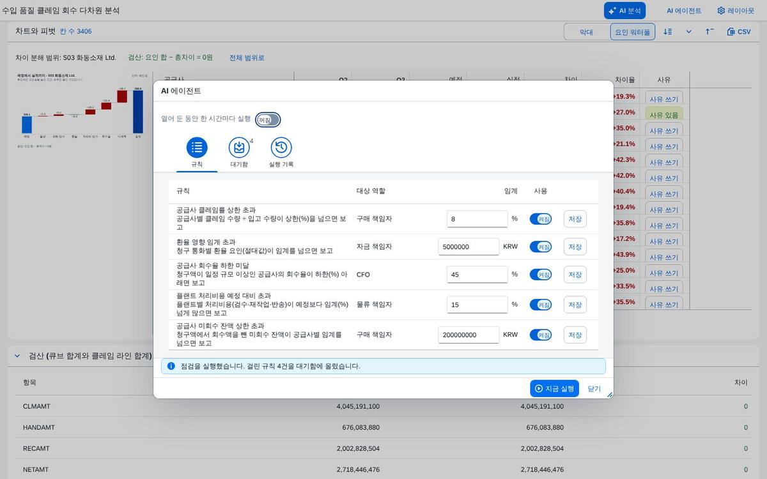The image size is (767, 479).
Task: Click the AI 에이전트 dialog title
Action: pos(181,91)
